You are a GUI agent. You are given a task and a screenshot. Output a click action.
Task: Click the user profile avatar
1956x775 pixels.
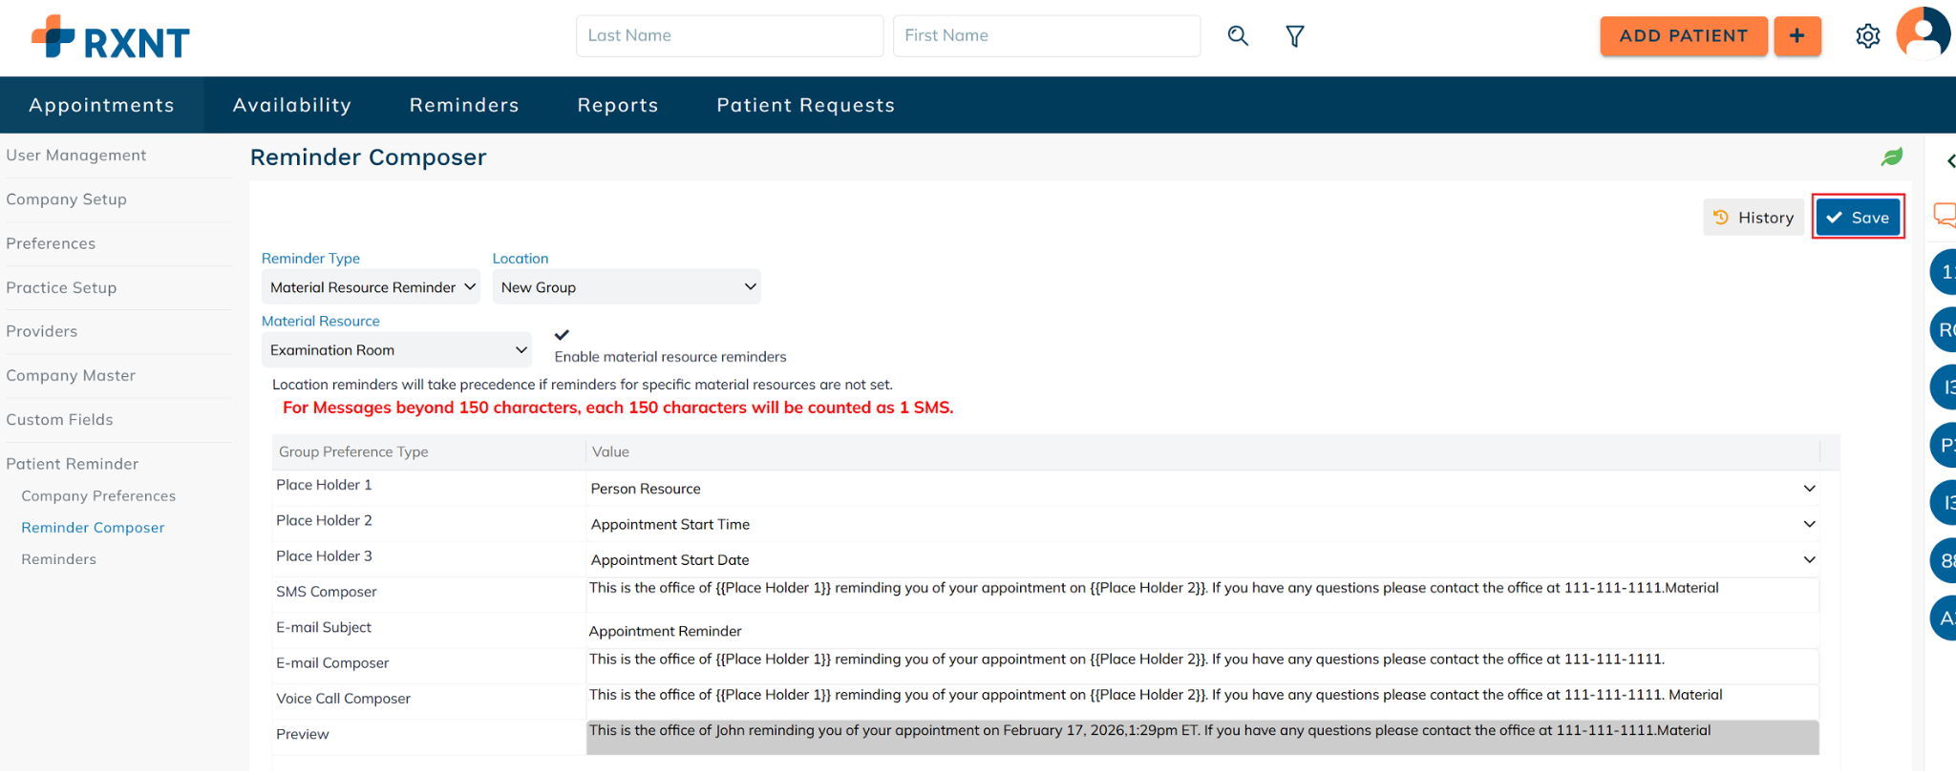(1923, 34)
